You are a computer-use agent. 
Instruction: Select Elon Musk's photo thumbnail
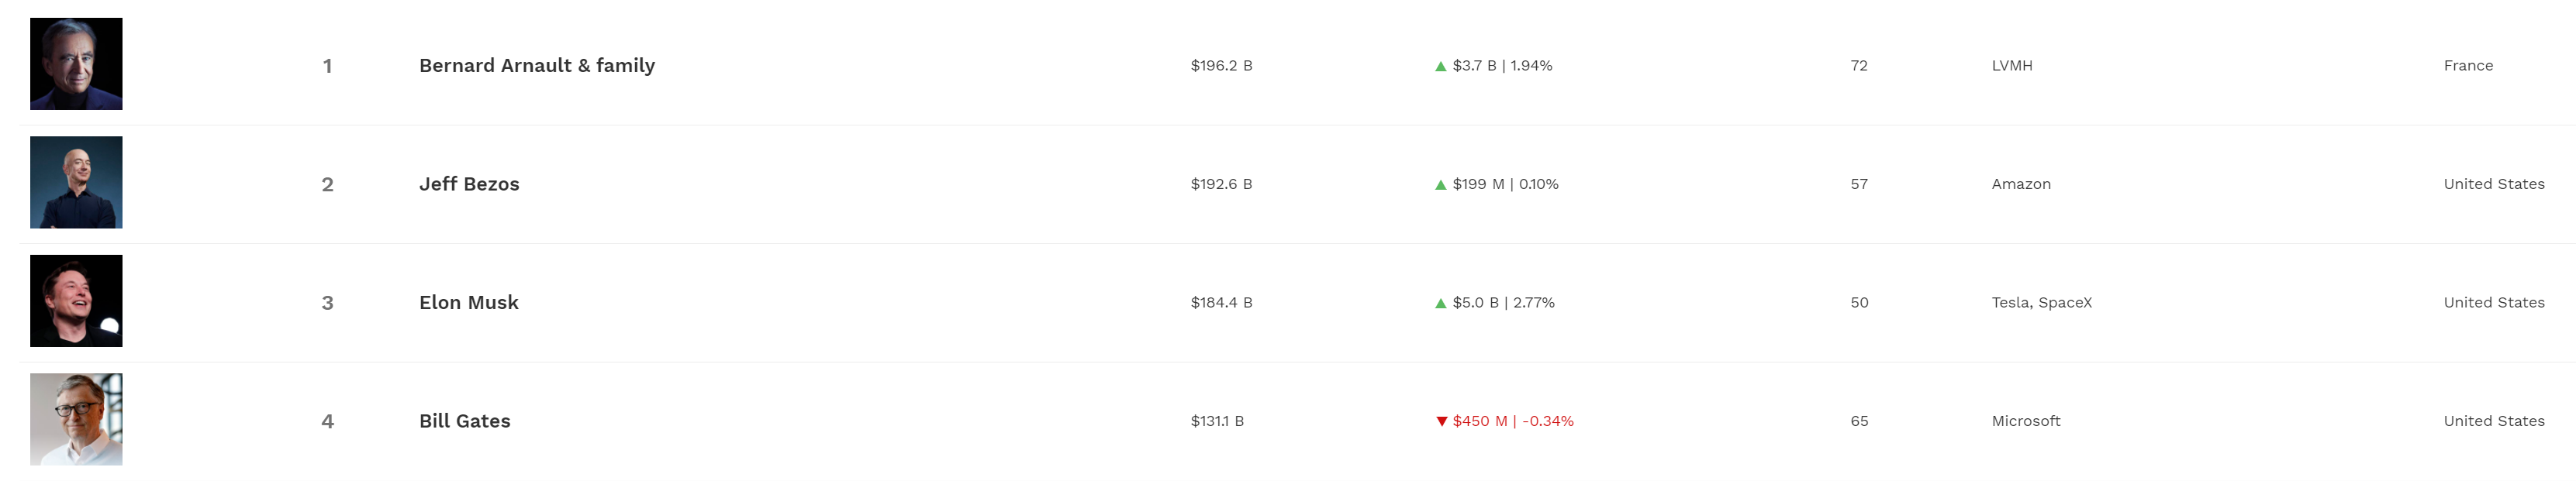76,301
